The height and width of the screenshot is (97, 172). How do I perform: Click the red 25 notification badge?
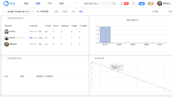126,4
